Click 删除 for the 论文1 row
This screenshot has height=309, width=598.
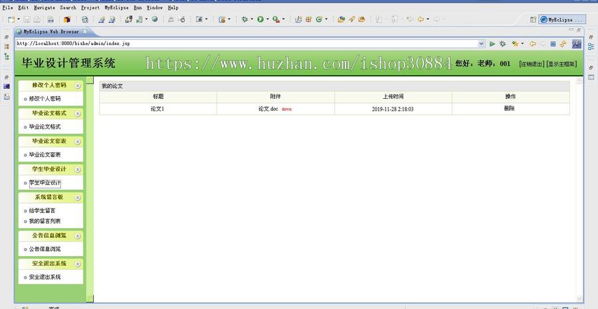coord(509,109)
